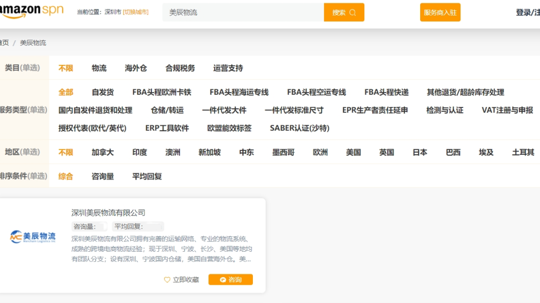
Task: Select the 物流 category filter
Action: coord(99,68)
